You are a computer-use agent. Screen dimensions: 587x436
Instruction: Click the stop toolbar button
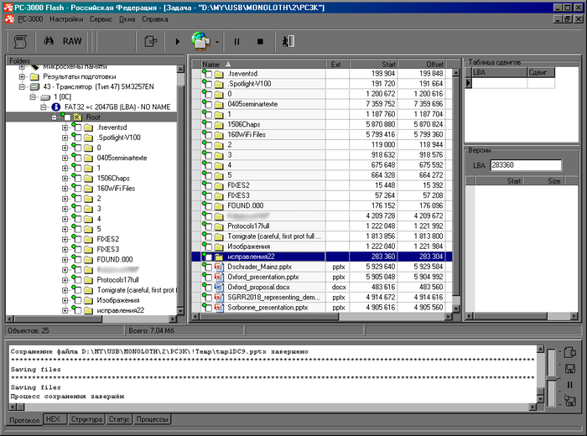click(259, 40)
